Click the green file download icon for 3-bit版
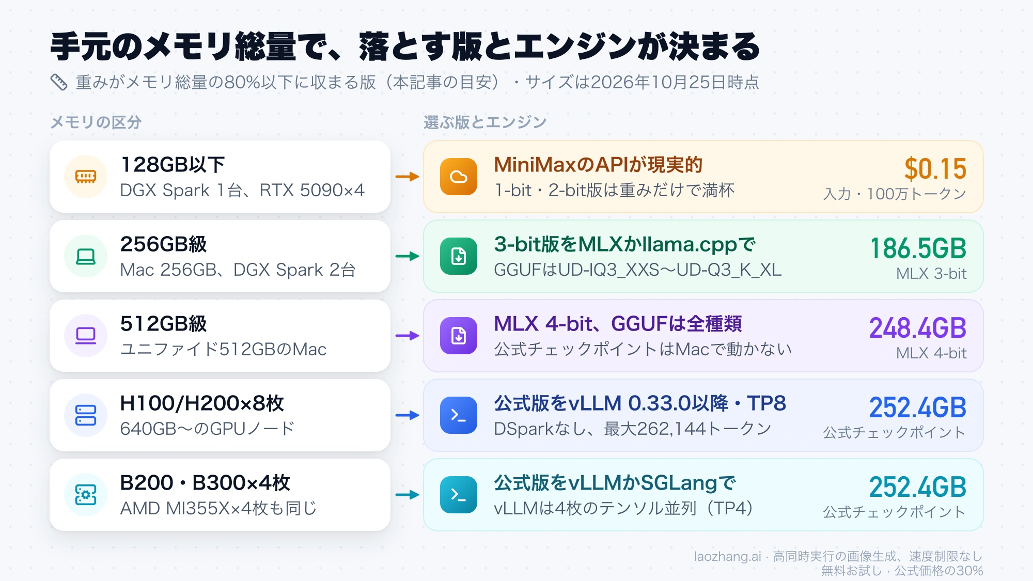The image size is (1033, 581). click(459, 256)
